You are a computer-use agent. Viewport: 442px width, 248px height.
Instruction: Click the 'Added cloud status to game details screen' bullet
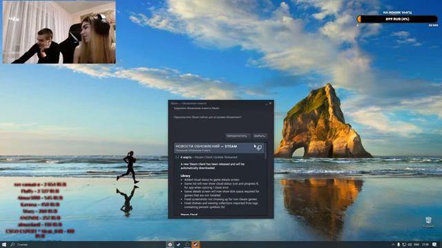click(212, 180)
